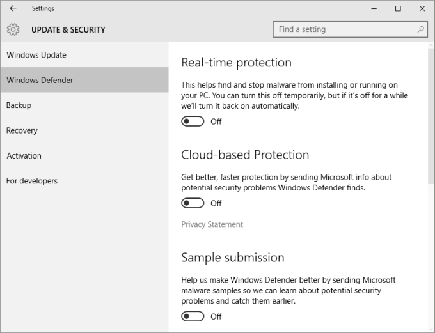Click the Update & Security gear icon
The height and width of the screenshot is (333, 435).
click(13, 29)
